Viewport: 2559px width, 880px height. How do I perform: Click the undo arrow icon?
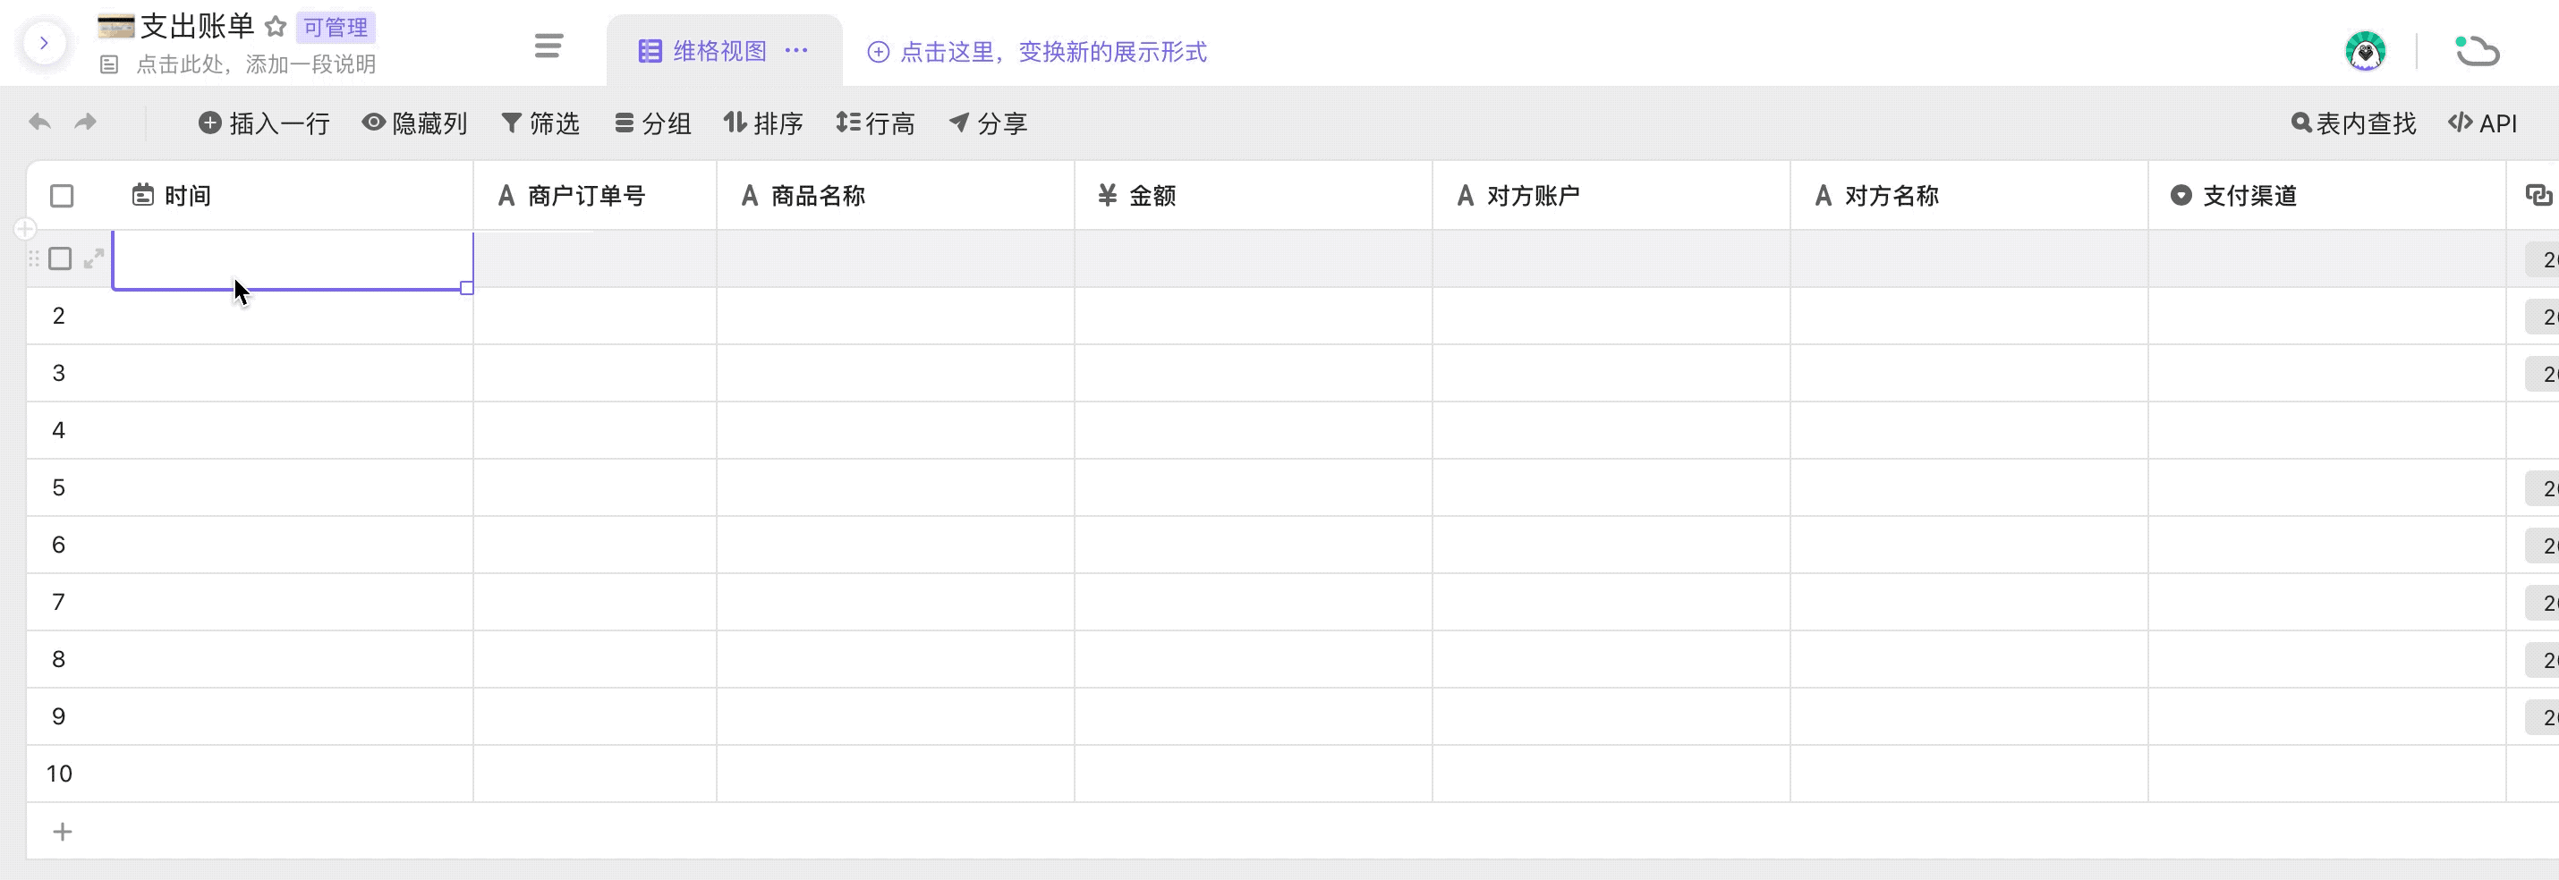[x=39, y=123]
